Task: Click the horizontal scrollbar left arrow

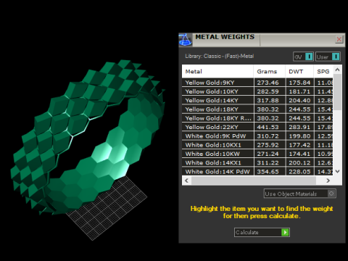Action: pyautogui.click(x=186, y=181)
